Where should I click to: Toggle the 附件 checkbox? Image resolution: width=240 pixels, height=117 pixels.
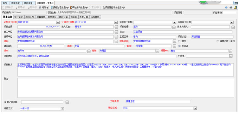tap(179, 41)
